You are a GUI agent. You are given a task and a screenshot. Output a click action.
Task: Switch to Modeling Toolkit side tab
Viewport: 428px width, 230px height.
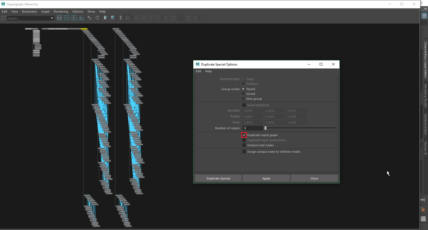click(425, 96)
